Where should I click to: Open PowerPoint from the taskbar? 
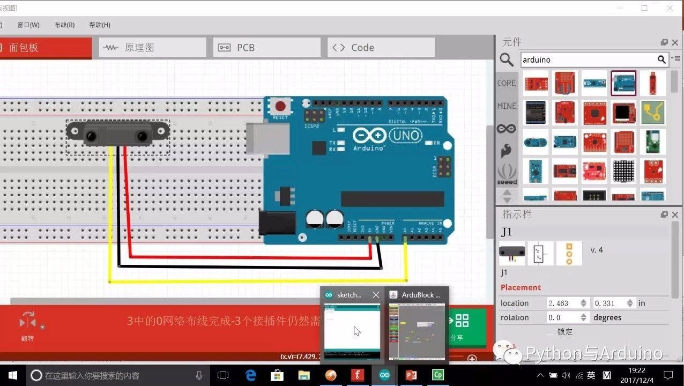tap(411, 375)
